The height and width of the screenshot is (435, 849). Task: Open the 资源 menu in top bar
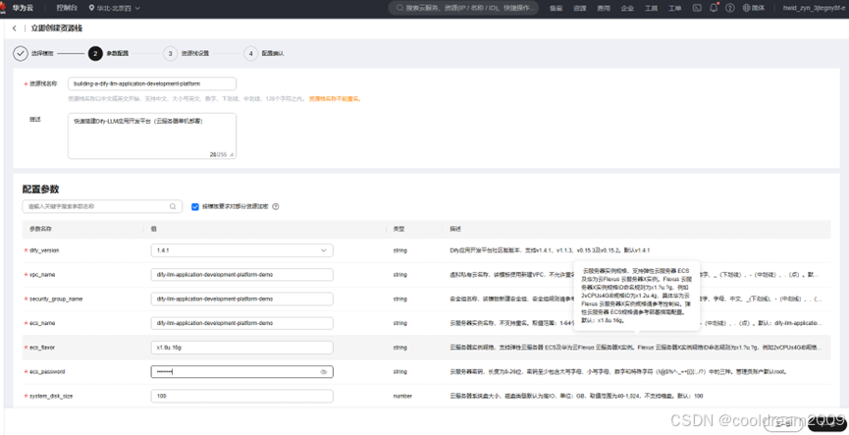[x=580, y=8]
